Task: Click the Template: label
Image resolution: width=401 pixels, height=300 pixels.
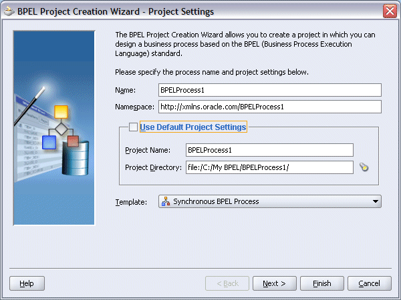Action: [131, 201]
